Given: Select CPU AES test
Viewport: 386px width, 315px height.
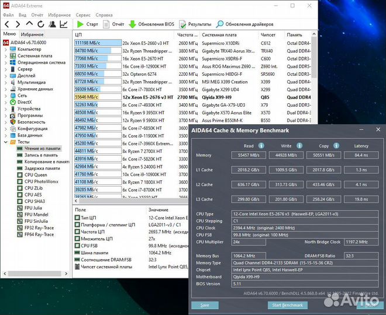Looking at the screenshot, I should [33, 195].
